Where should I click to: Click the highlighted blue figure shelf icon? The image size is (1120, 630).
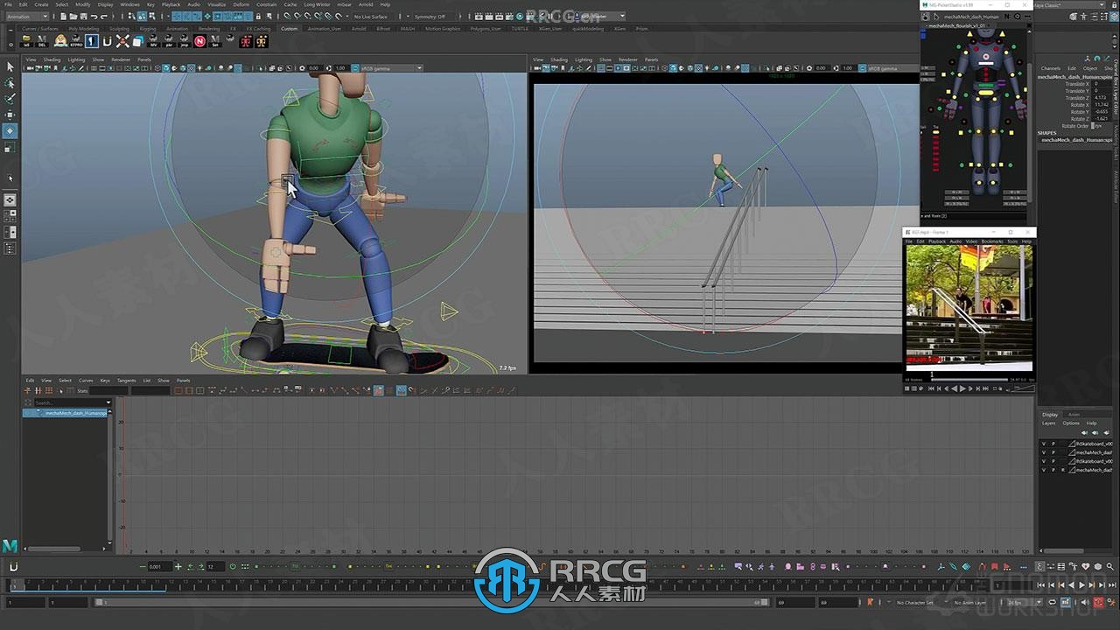point(91,41)
